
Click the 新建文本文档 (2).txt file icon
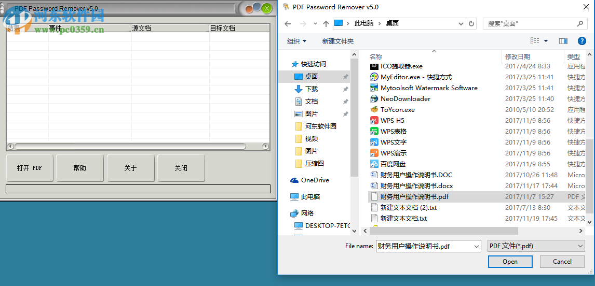pyautogui.click(x=374, y=208)
